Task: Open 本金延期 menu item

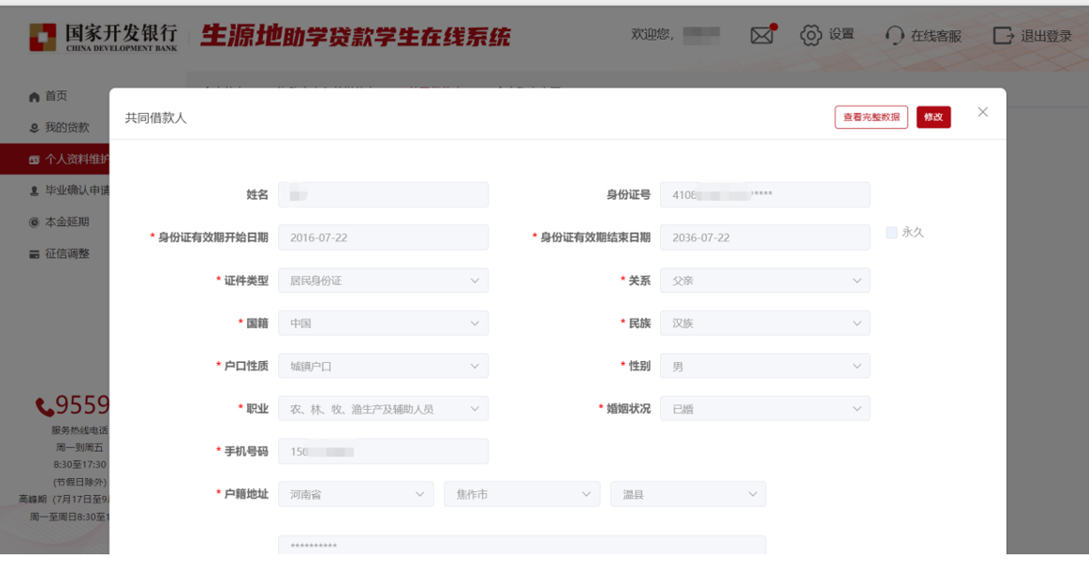Action: coord(67,222)
